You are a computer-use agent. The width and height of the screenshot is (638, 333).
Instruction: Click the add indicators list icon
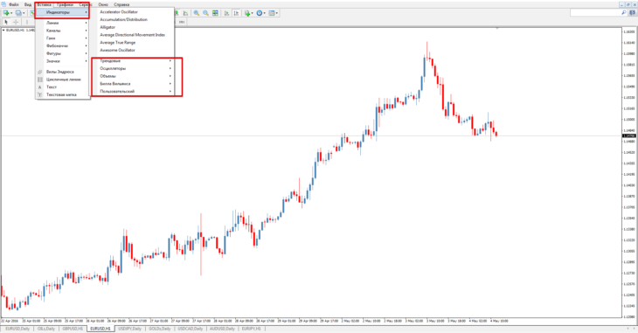pos(247,13)
